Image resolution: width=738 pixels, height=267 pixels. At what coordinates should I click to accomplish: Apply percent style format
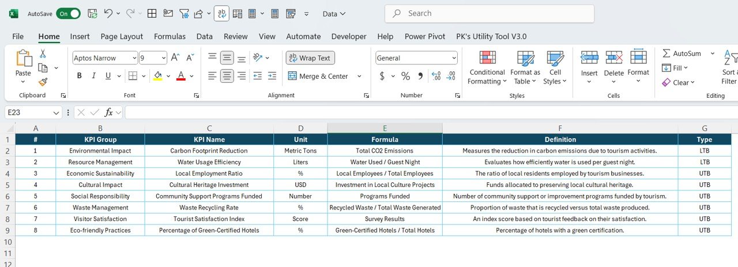[405, 76]
